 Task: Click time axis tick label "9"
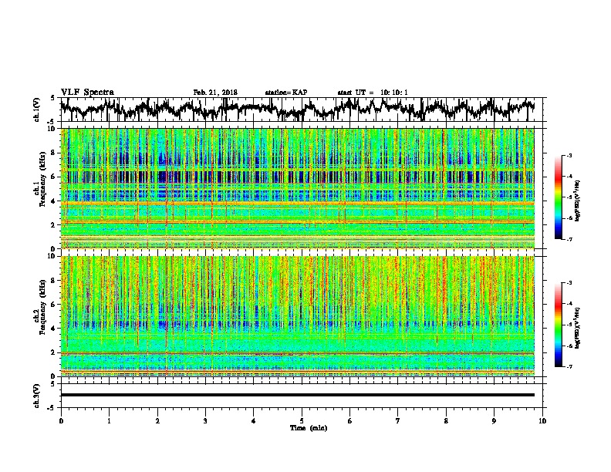pos(494,421)
